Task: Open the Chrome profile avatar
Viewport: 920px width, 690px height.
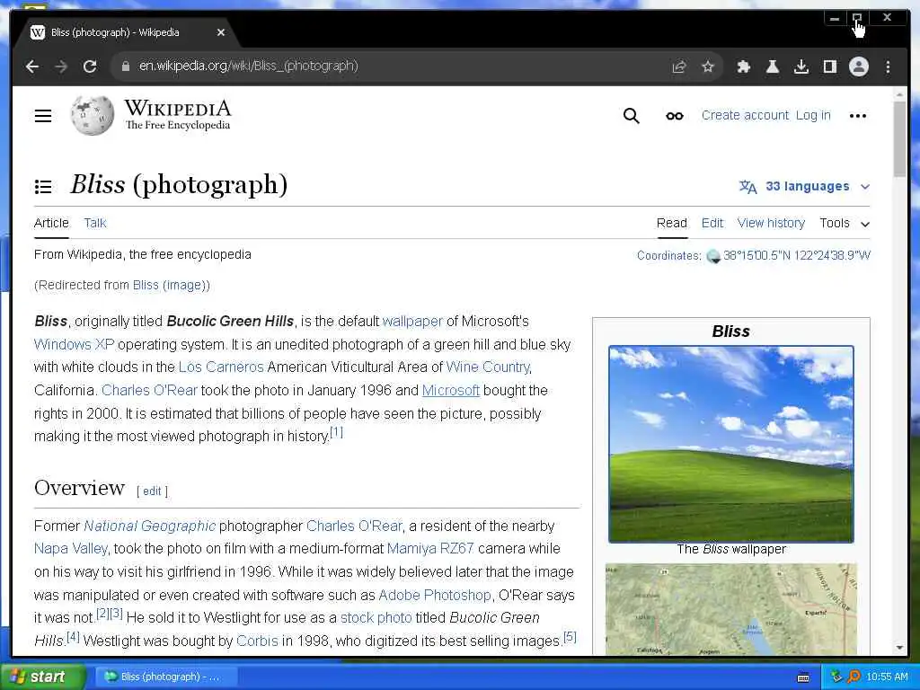Action: [x=858, y=66]
